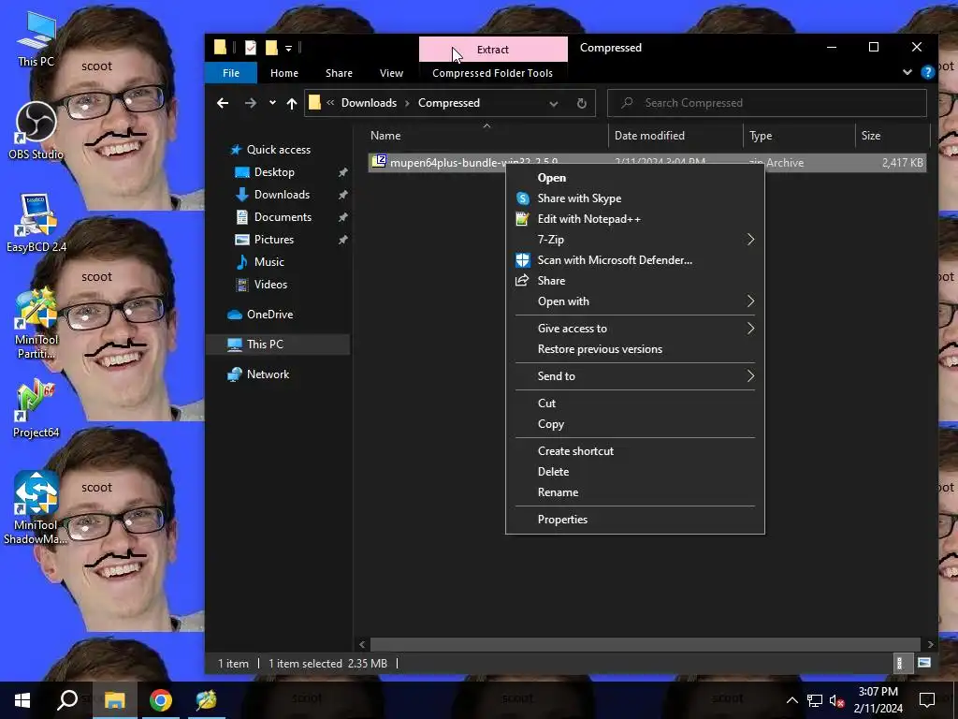Sort by Date modified column header
The image size is (958, 719).
pos(675,136)
